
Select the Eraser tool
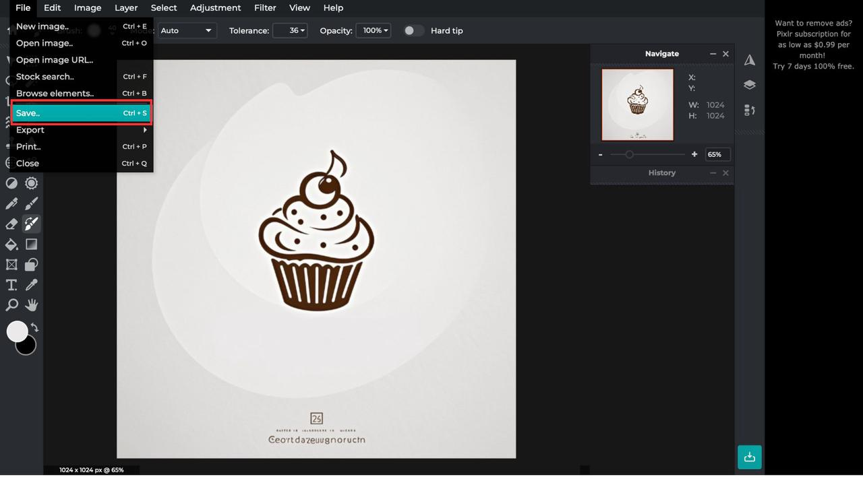11,224
